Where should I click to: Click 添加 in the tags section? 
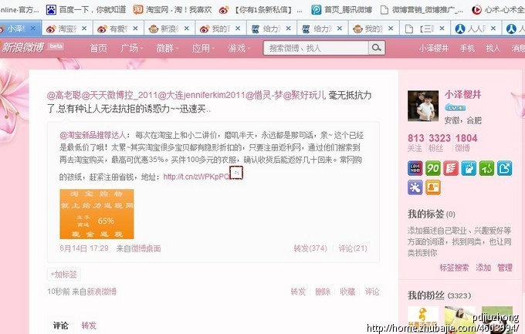(x=483, y=268)
